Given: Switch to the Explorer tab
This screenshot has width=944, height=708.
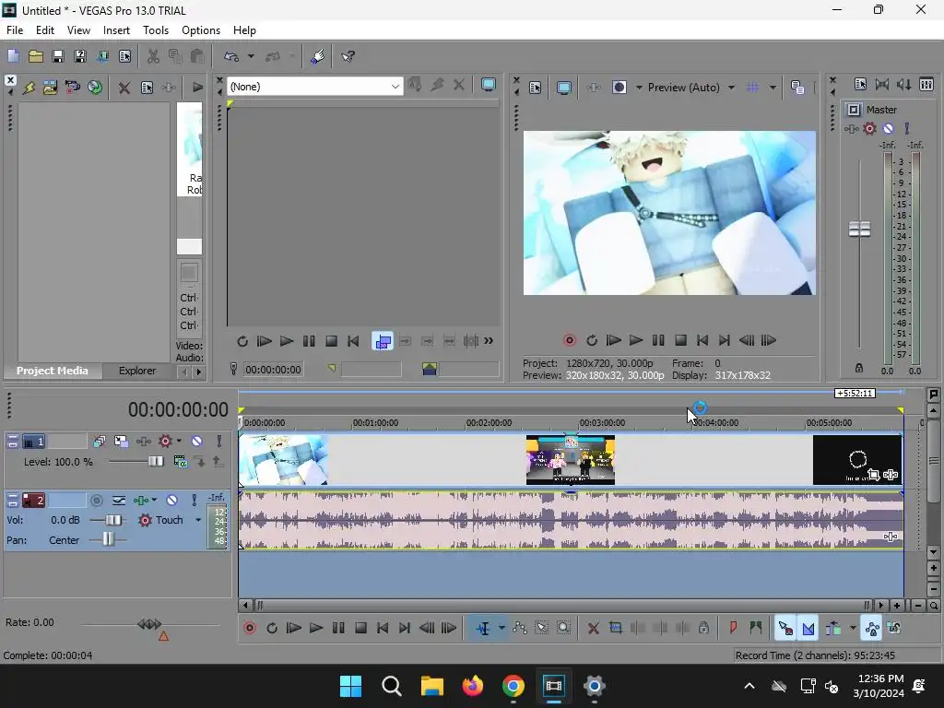Looking at the screenshot, I should click(136, 371).
